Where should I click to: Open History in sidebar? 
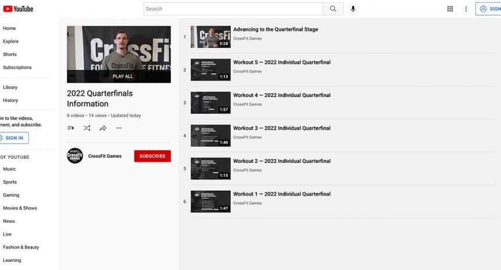click(10, 101)
